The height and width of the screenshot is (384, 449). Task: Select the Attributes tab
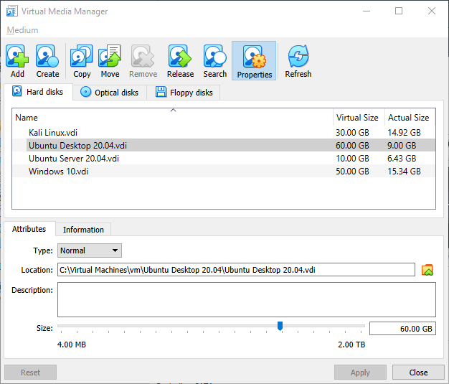click(29, 229)
